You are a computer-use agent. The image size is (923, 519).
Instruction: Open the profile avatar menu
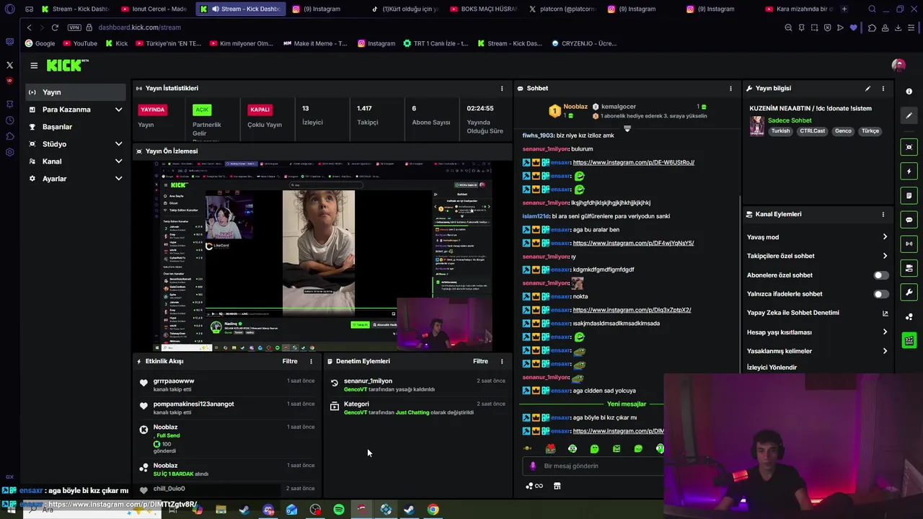point(898,66)
